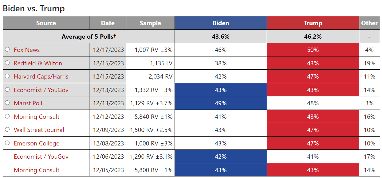
Task: Select the Fox News radio button
Action: click(7, 49)
